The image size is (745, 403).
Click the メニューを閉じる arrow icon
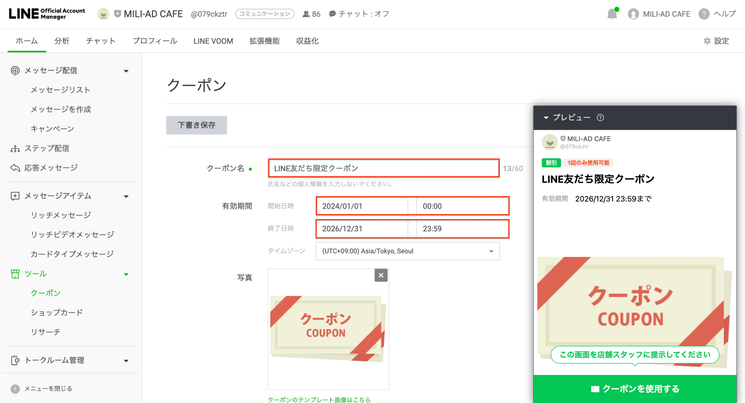tap(15, 388)
